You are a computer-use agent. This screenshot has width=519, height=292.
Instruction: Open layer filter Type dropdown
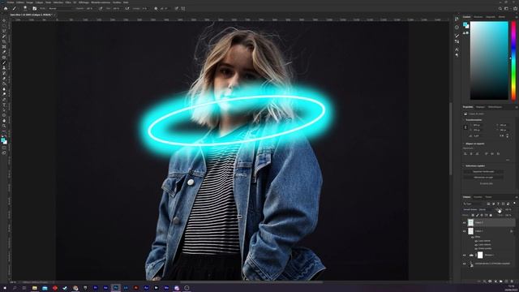pos(474,204)
